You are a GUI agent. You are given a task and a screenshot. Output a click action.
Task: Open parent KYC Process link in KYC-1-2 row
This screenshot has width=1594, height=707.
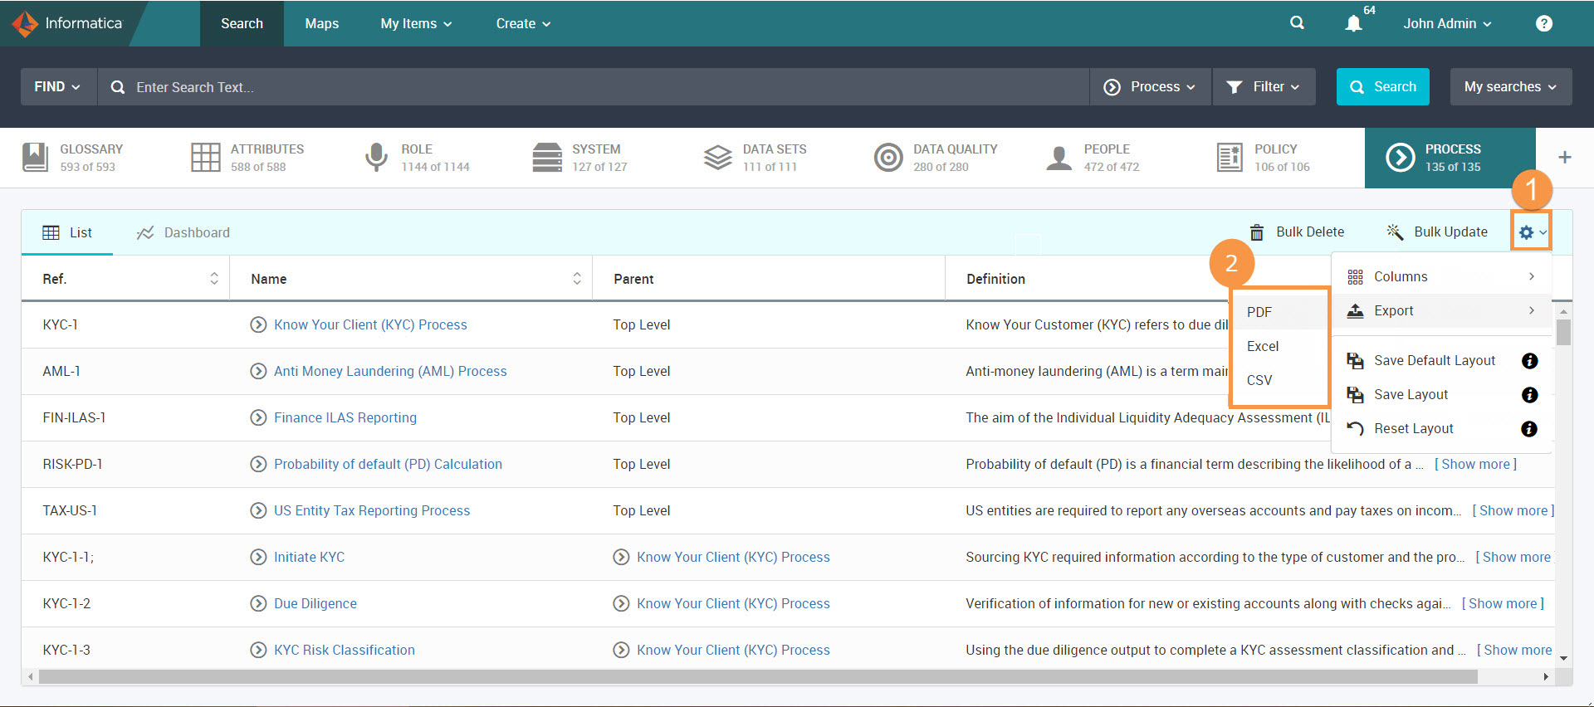click(x=733, y=603)
